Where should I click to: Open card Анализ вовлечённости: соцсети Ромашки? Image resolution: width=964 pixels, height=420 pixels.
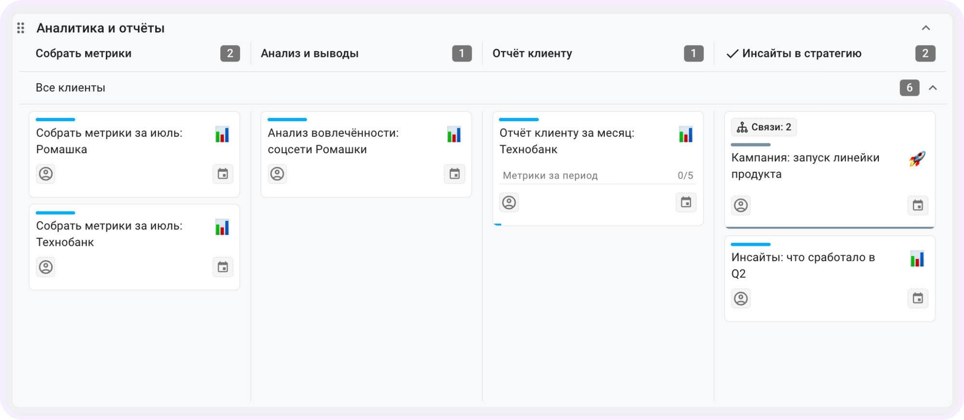pos(366,154)
